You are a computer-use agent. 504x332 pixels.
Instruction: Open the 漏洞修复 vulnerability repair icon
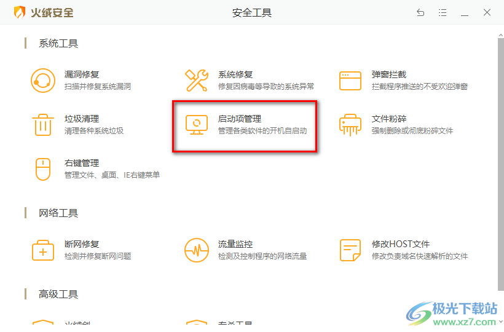[43, 81]
